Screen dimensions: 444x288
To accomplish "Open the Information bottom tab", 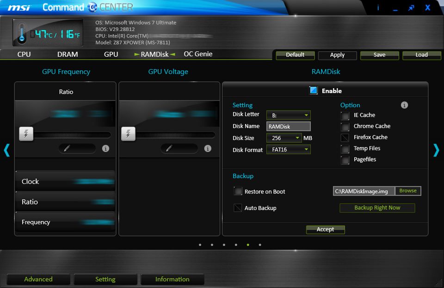I will pyautogui.click(x=172, y=279).
